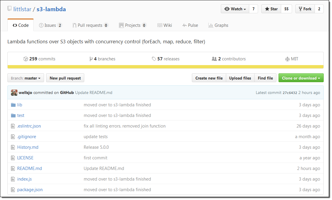Open the littlstar owner link

point(22,9)
